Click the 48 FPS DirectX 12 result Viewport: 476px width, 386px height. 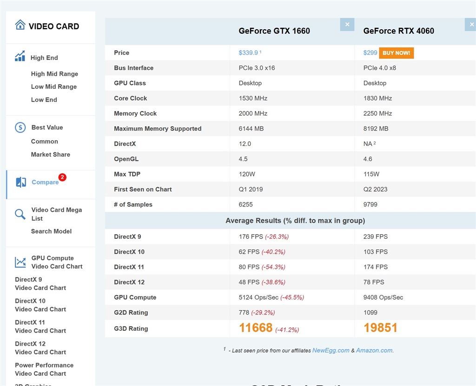pos(249,282)
